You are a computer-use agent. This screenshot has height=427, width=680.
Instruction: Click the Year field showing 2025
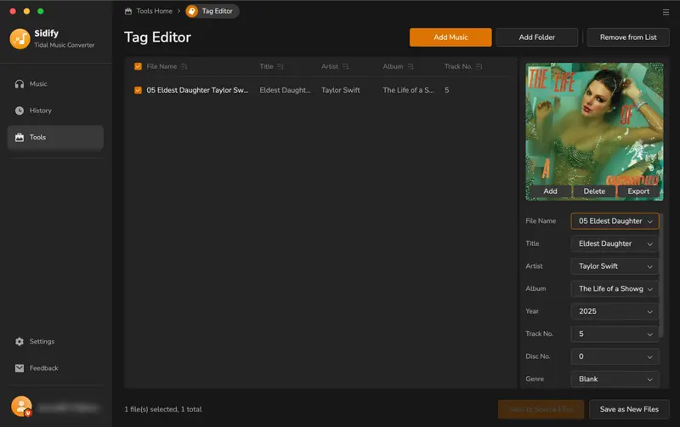(615, 311)
